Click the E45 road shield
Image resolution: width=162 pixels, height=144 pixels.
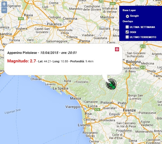point(112,4)
